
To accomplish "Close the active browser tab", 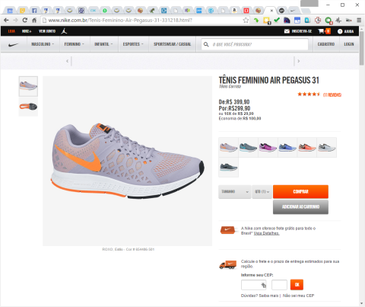I will coord(271,11).
